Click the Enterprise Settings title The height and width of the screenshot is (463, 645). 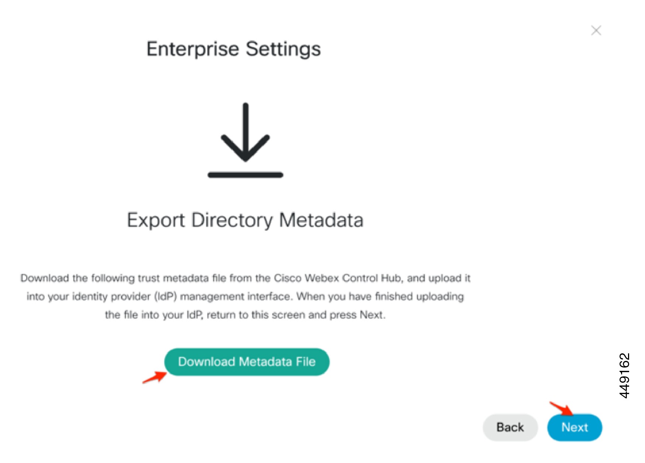coord(233,49)
